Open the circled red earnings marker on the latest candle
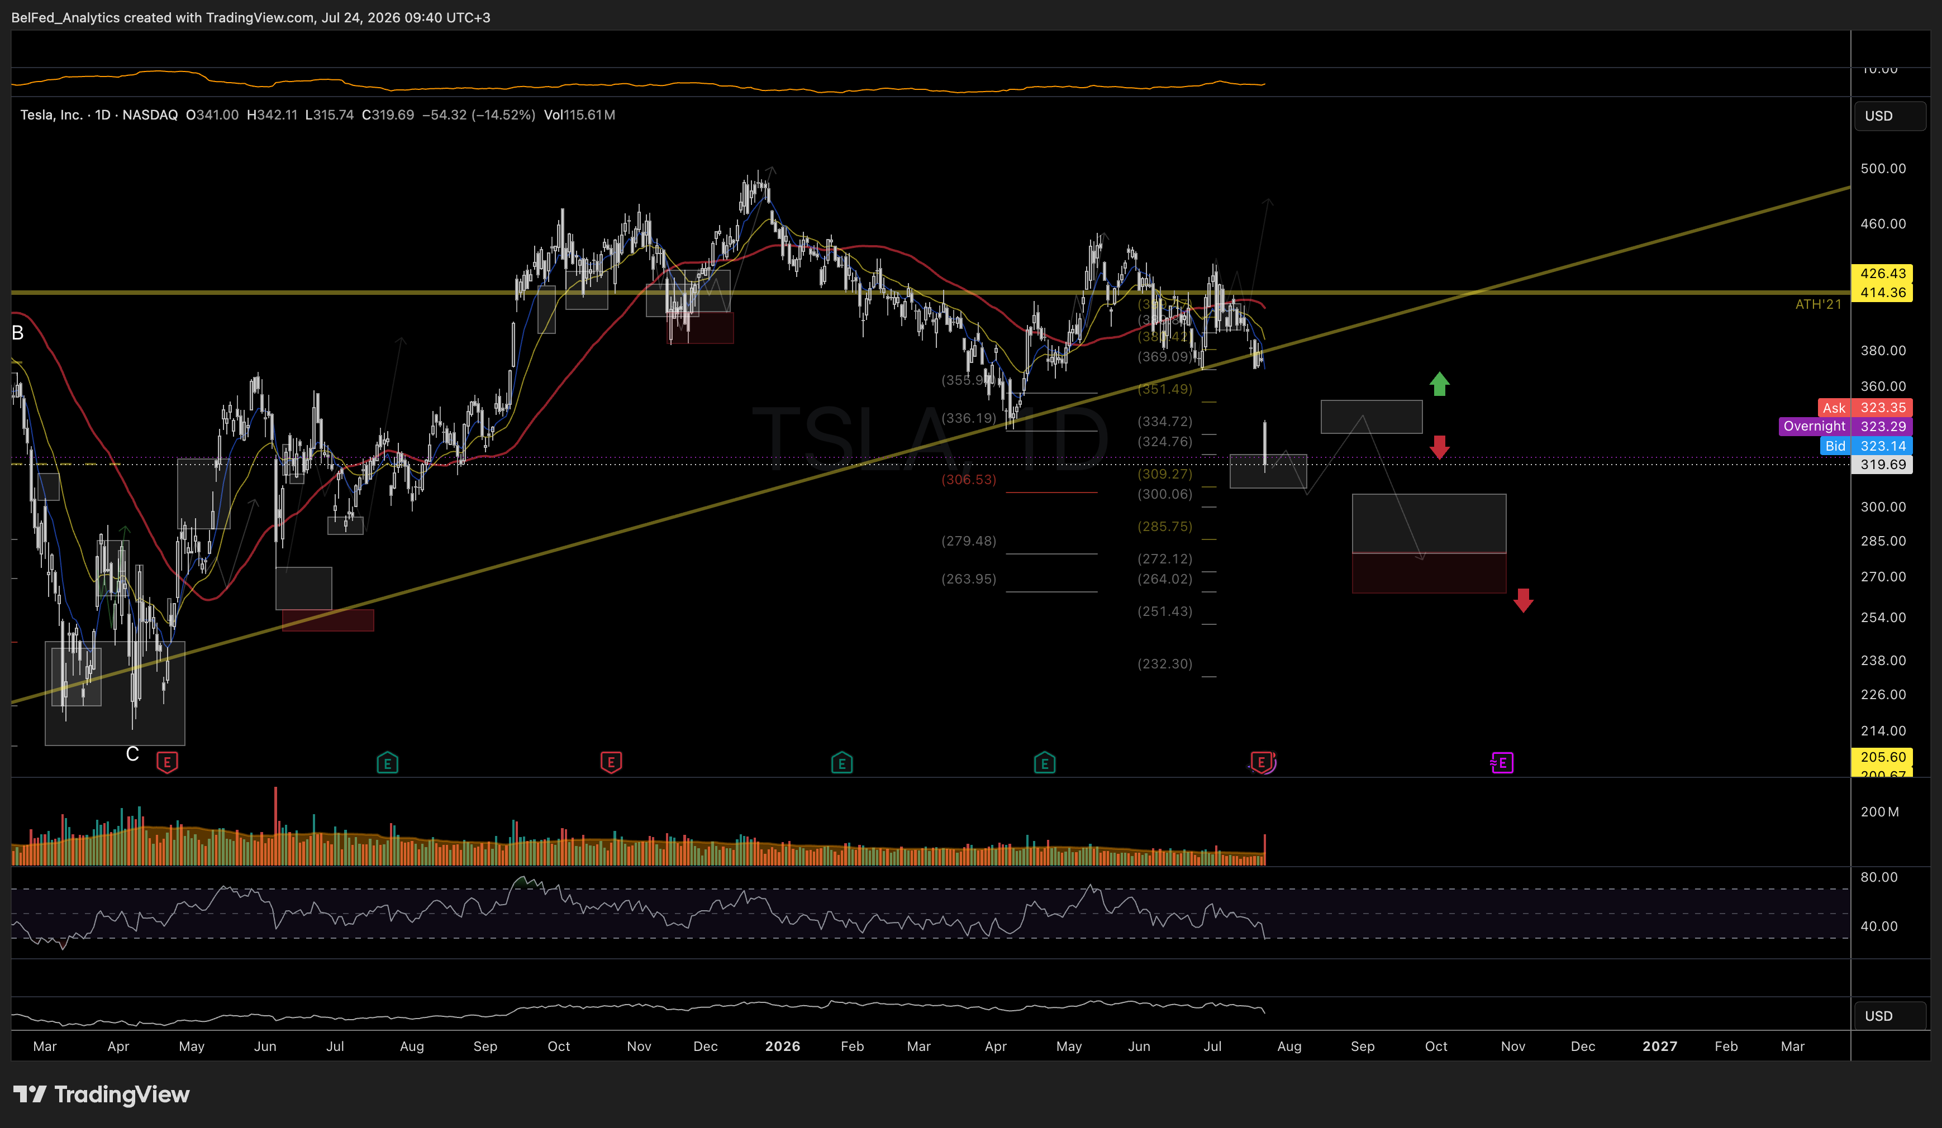This screenshot has width=1942, height=1128. point(1262,762)
